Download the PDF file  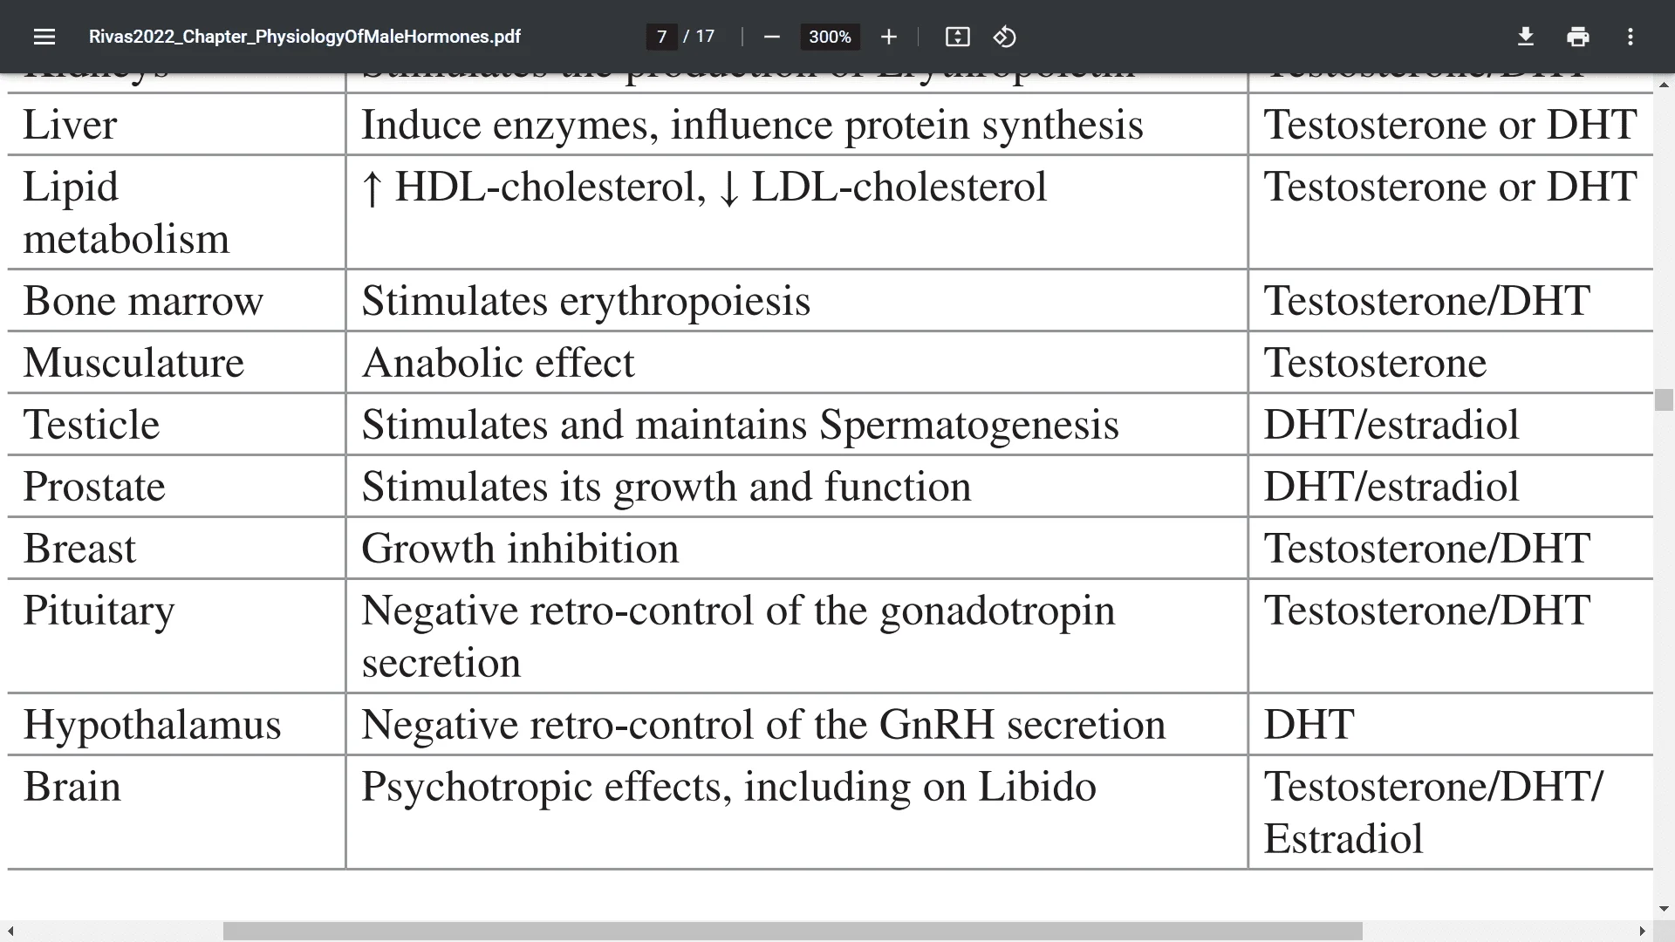(1525, 37)
